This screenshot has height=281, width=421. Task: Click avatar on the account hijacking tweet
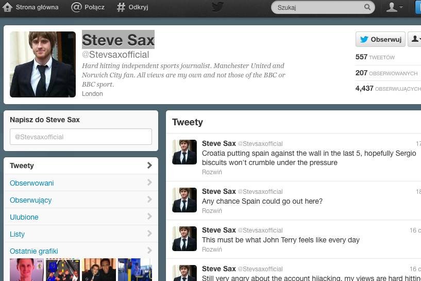(x=184, y=273)
